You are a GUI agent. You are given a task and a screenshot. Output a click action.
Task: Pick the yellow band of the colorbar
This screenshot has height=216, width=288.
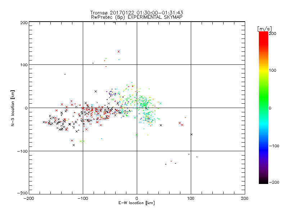click(264, 71)
